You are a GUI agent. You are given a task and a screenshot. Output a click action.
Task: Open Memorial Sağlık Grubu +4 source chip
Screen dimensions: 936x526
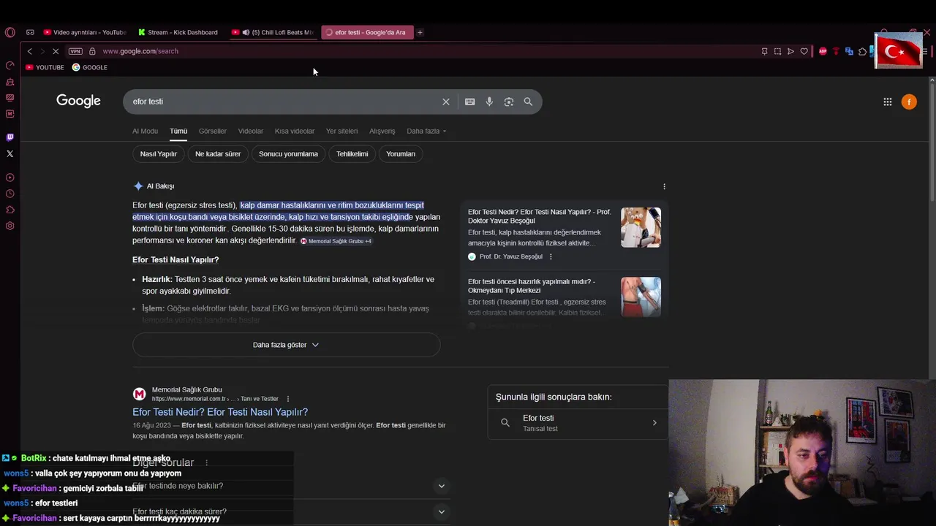tap(336, 241)
